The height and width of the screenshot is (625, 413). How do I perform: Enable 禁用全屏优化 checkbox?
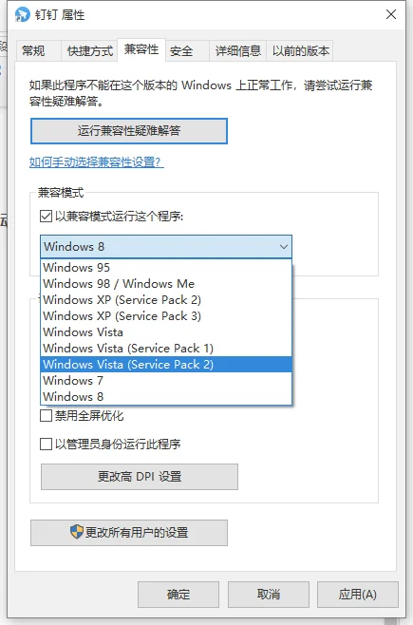pyautogui.click(x=46, y=416)
